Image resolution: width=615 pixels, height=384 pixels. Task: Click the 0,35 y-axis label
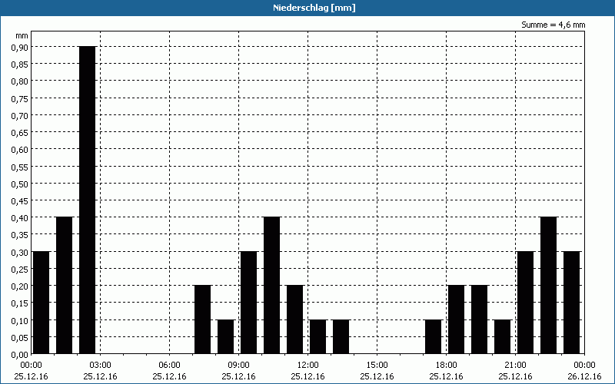20,235
